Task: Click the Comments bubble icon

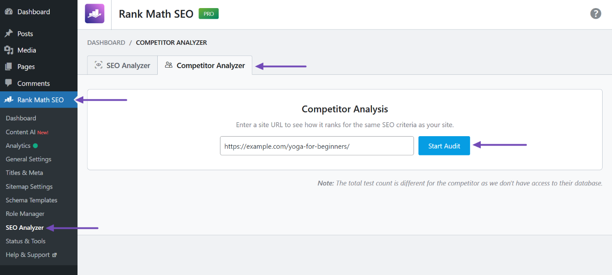Action: [x=9, y=83]
